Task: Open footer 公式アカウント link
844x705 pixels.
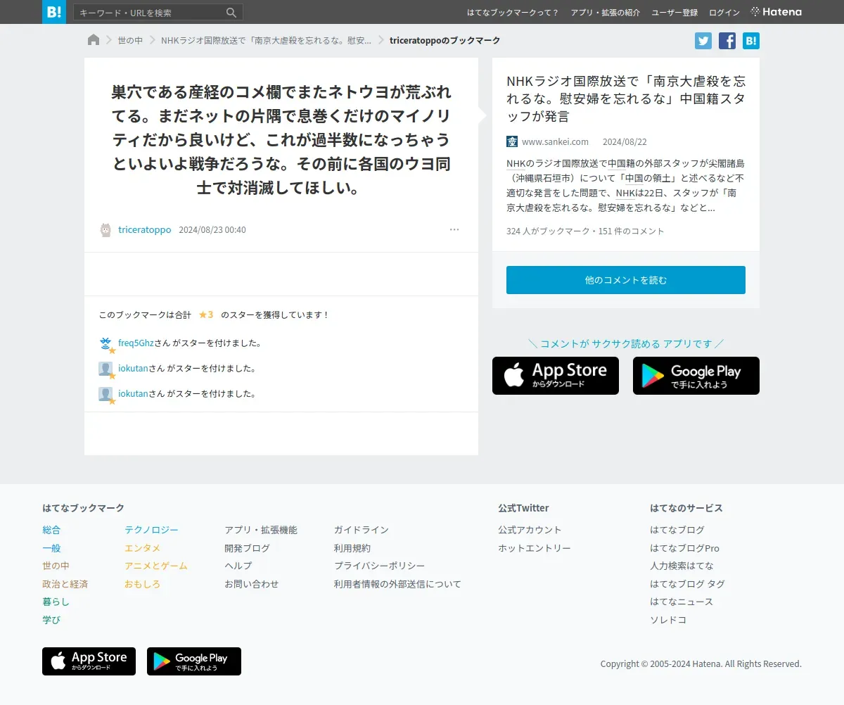Action: (530, 530)
